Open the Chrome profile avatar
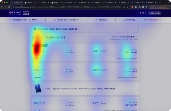This screenshot has width=171, height=111. 147,7
